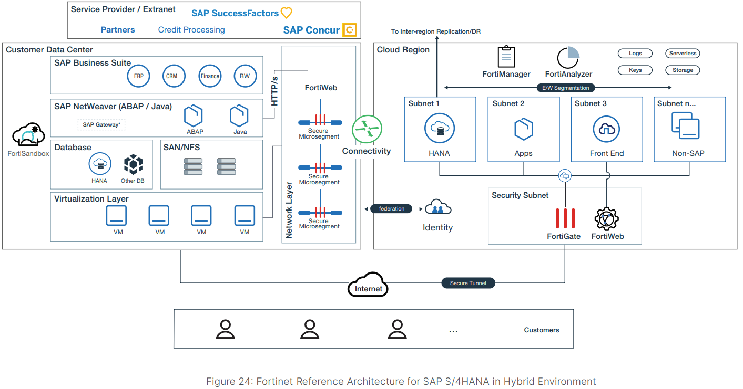Click the Logs pill button

click(x=635, y=53)
